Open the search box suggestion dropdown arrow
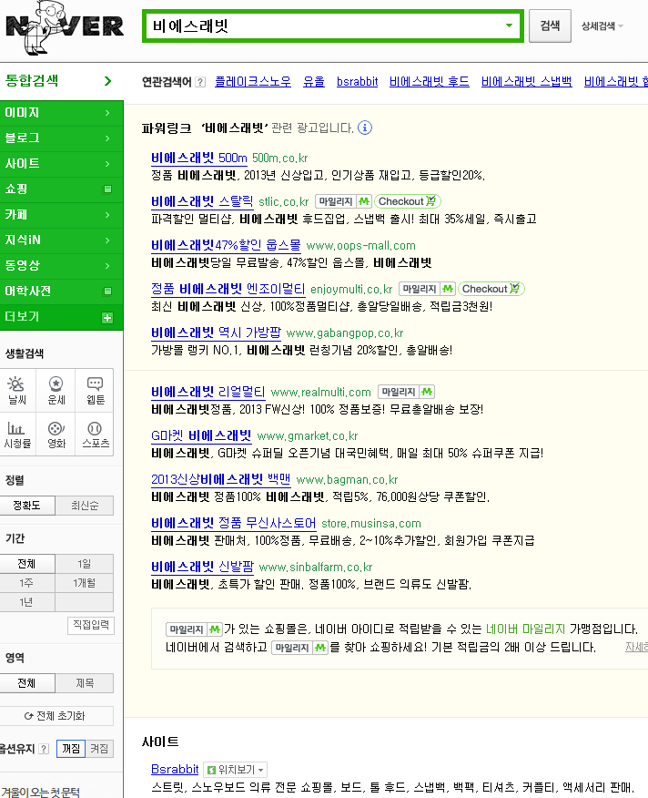 [509, 26]
